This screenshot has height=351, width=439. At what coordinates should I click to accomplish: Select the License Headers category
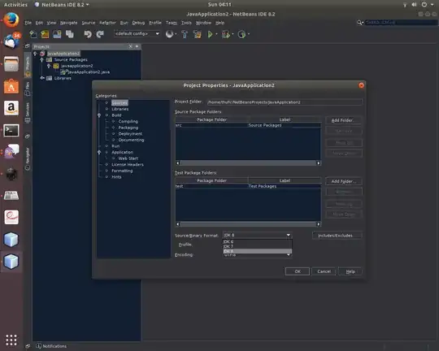(128, 164)
